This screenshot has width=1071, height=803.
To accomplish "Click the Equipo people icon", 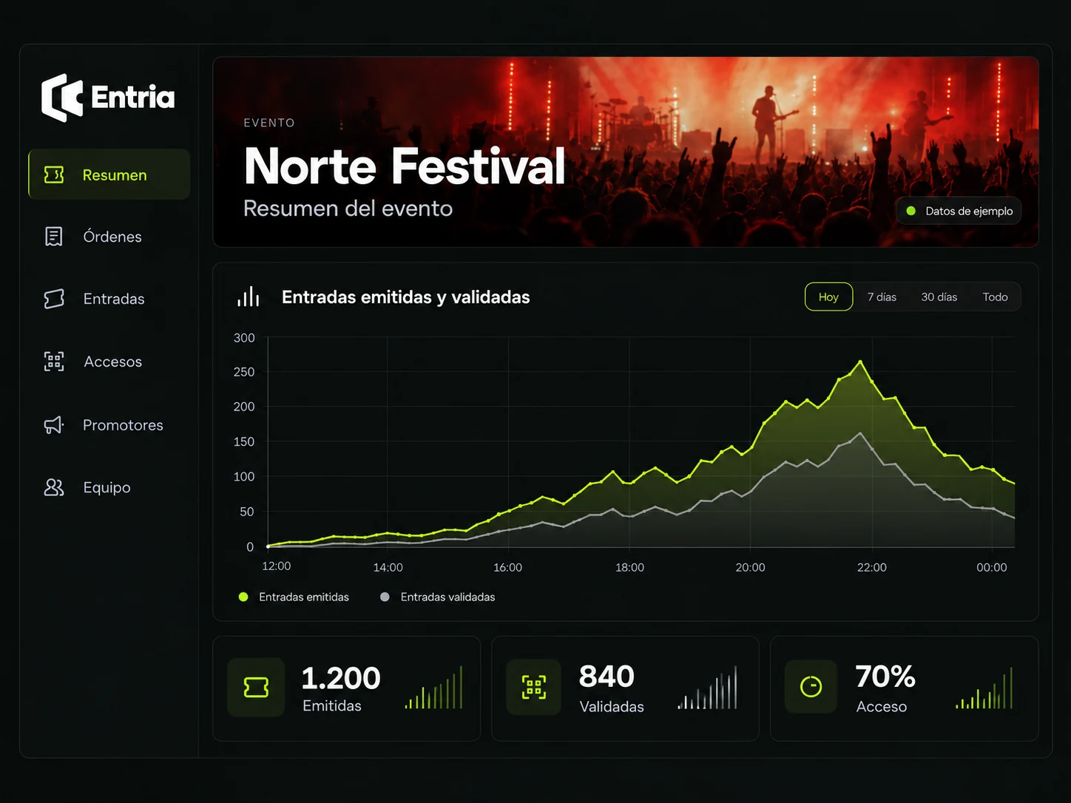I will coord(54,487).
